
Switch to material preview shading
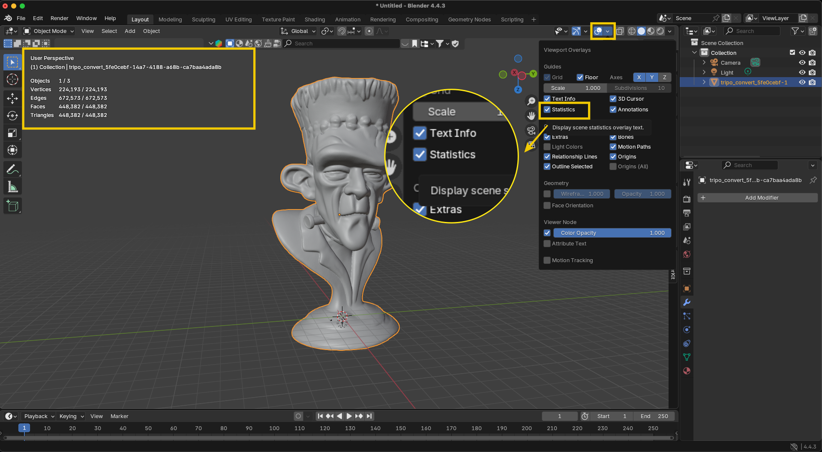[651, 31]
